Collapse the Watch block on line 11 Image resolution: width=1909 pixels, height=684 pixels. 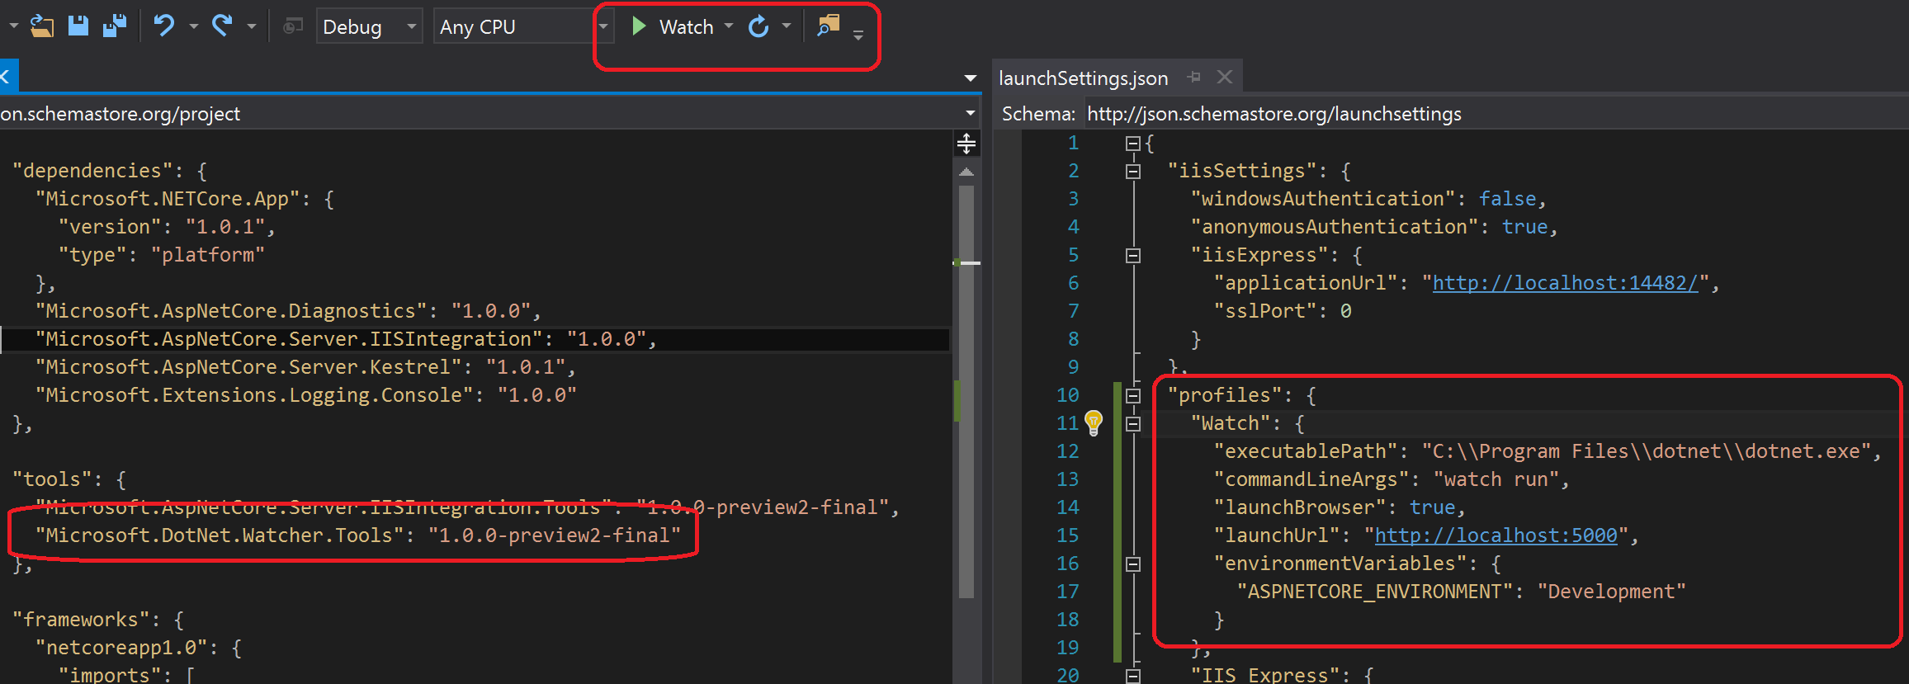(1133, 424)
